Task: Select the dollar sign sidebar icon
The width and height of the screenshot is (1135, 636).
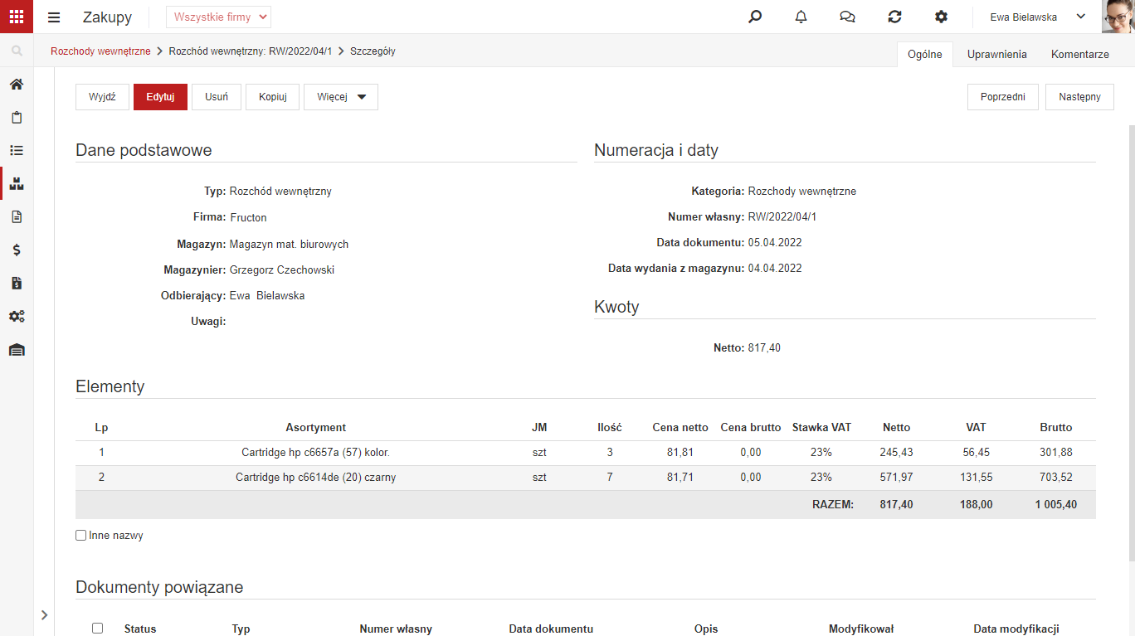Action: [17, 250]
